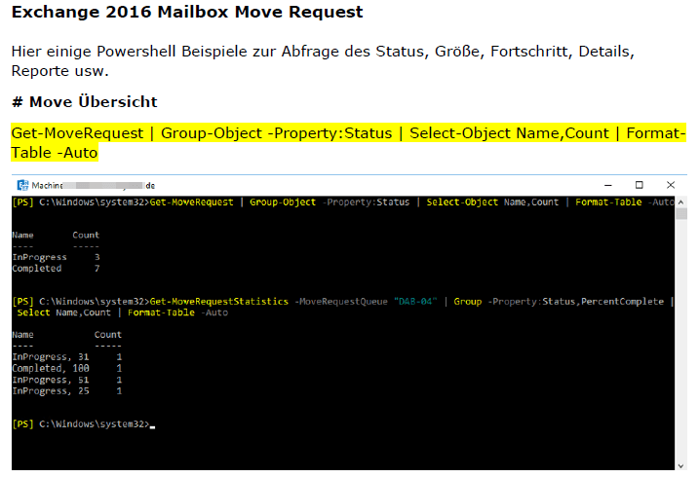Click the 'Exchange 2016 Mailbox Move Request' heading

pyautogui.click(x=187, y=13)
